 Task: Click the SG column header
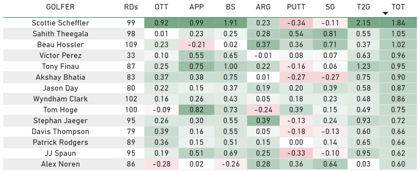330,7
